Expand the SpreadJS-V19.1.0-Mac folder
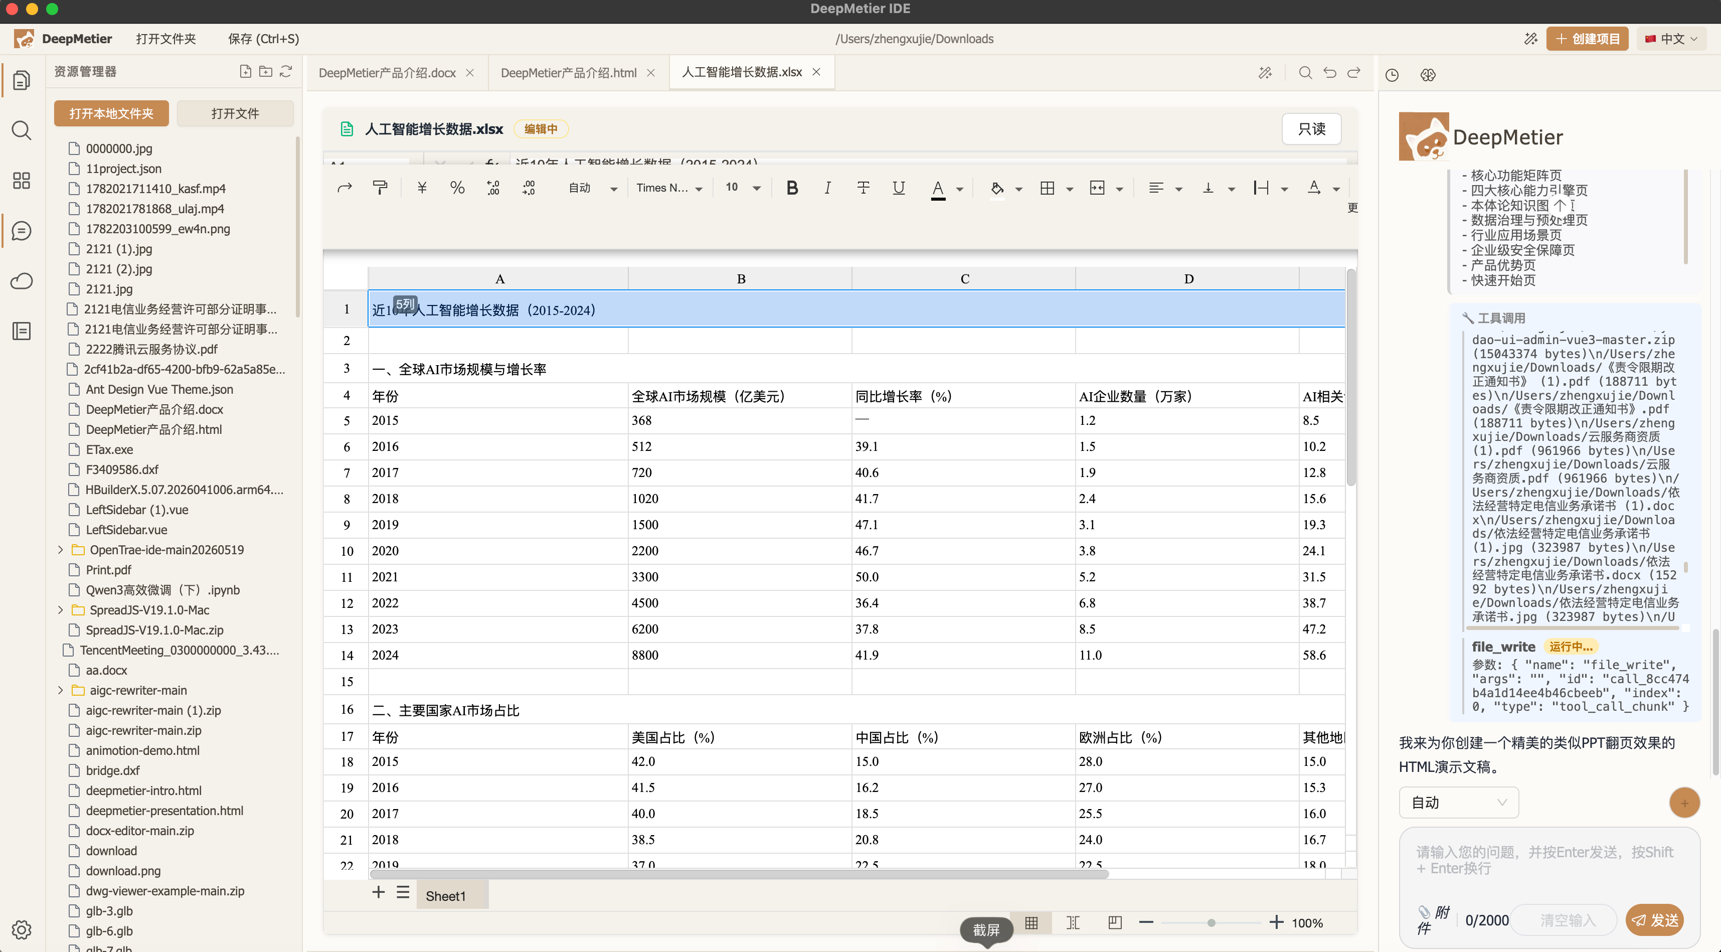 (60, 609)
